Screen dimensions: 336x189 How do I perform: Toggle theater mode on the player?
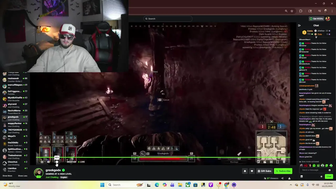click(271, 162)
